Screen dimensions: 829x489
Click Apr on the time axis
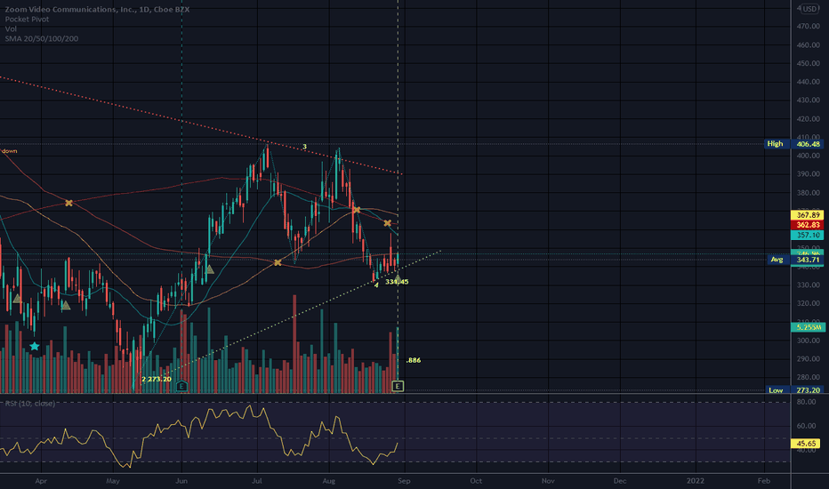click(x=41, y=481)
